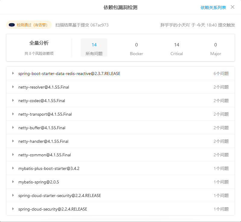Viewport: 241px width, 222px height.
Task: Click spring-cloud-starter-security@2.2.4.RELEASE package name
Action: [60, 195]
